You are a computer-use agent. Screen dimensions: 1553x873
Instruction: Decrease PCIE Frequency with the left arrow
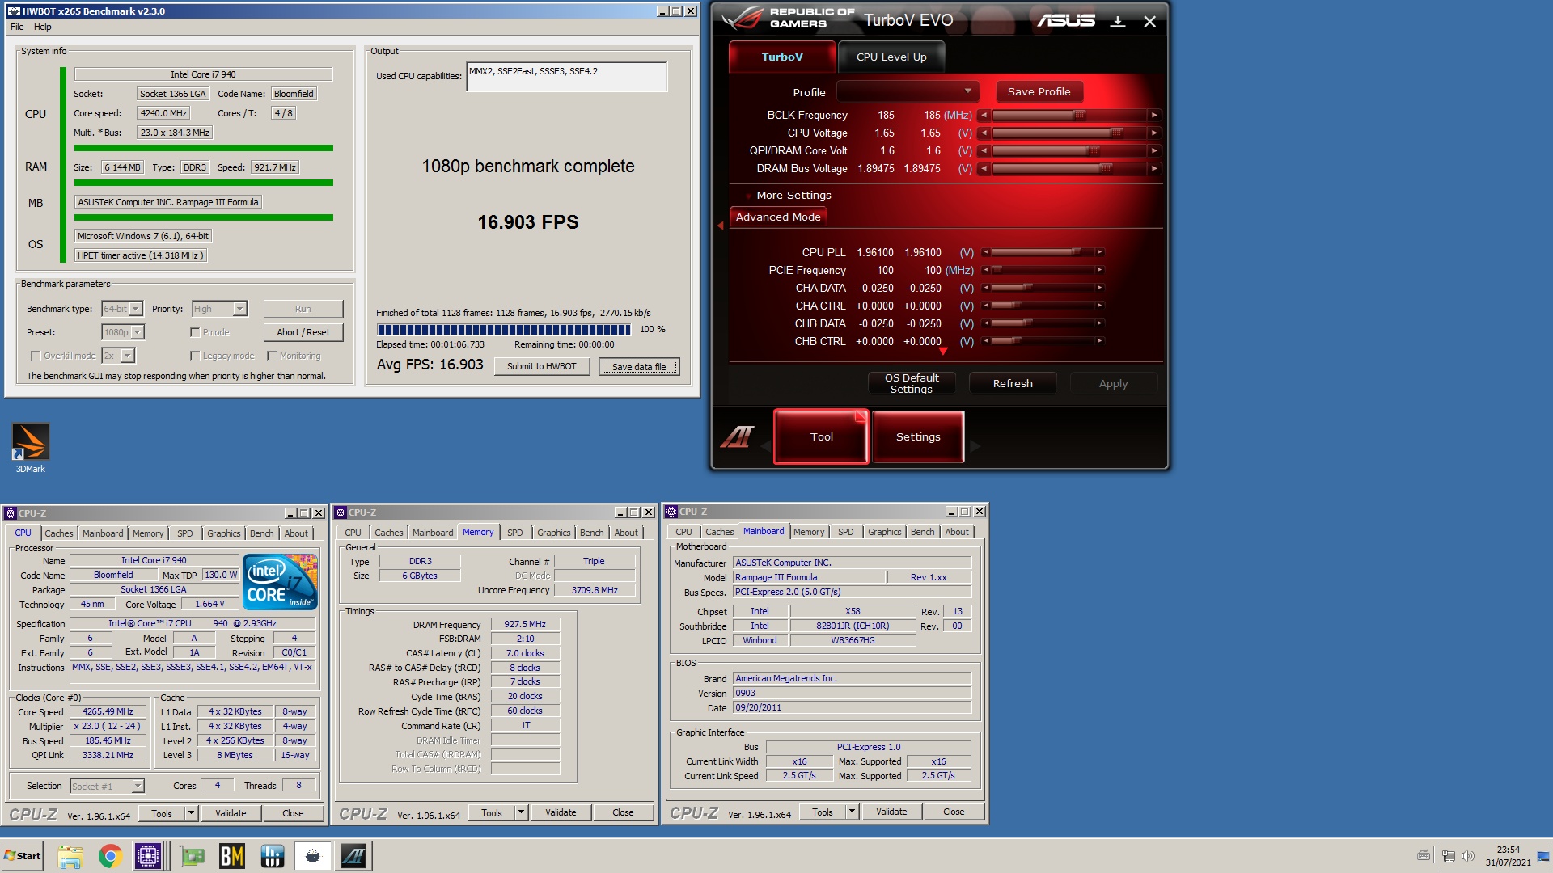pos(986,271)
